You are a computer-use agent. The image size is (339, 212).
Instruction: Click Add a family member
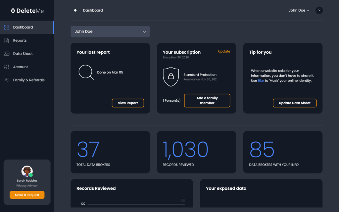pyautogui.click(x=207, y=100)
